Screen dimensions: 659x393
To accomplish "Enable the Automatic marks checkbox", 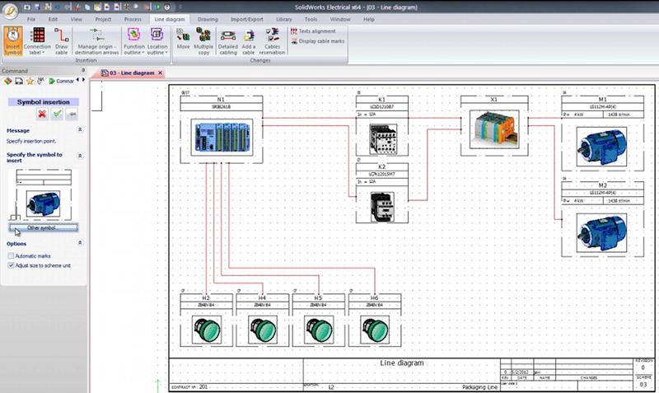I will click(11, 255).
